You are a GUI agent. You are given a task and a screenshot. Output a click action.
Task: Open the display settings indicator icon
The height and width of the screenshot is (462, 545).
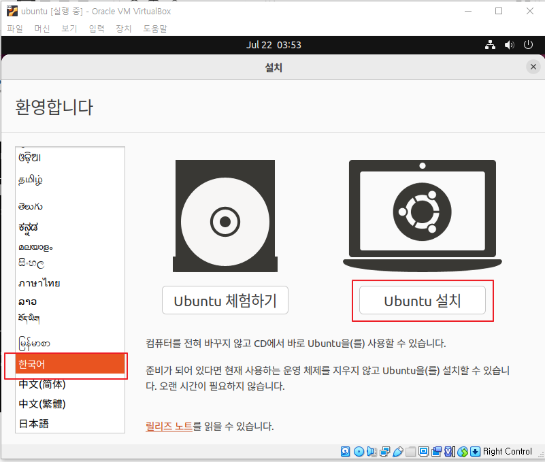click(x=423, y=451)
